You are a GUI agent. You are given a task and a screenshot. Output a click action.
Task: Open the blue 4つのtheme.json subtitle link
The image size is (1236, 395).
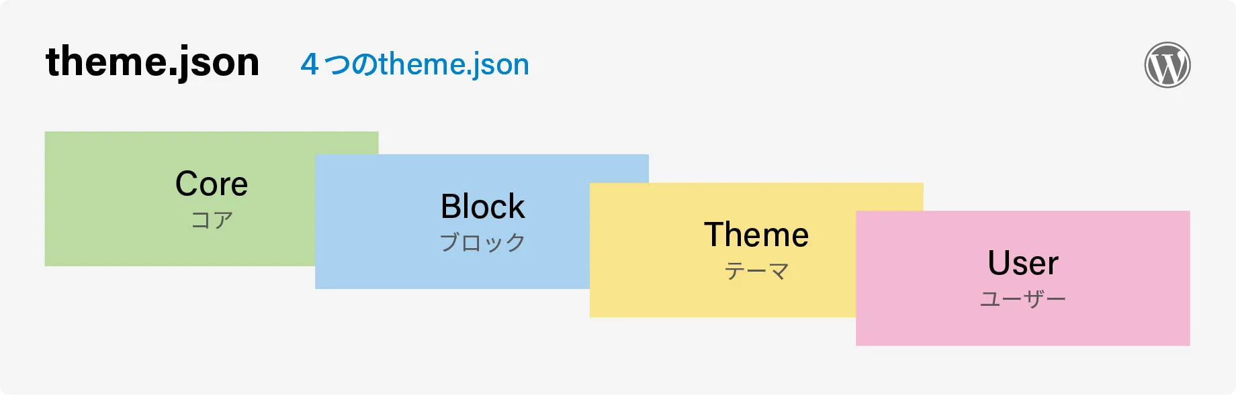point(414,64)
